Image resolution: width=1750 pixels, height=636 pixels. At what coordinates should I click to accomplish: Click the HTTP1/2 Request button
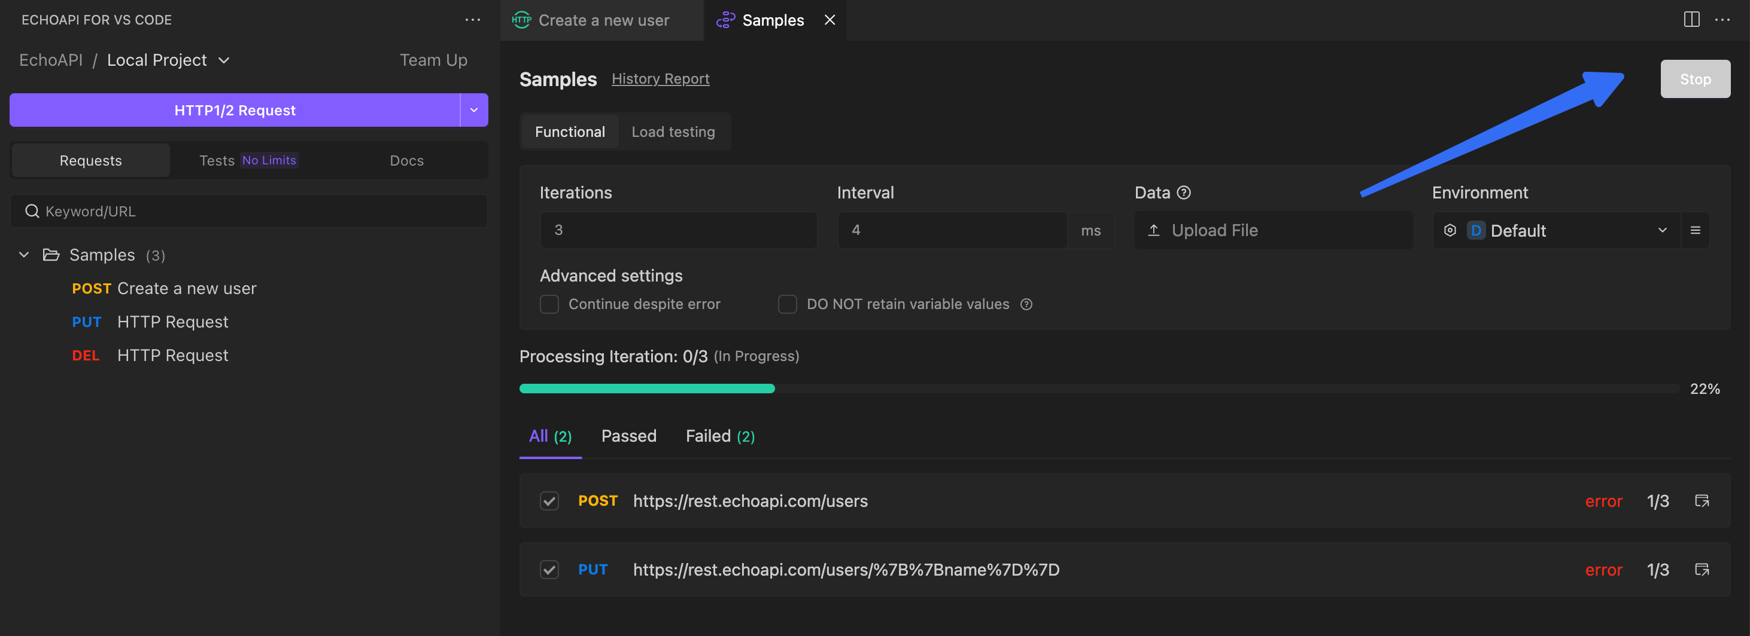(x=235, y=110)
